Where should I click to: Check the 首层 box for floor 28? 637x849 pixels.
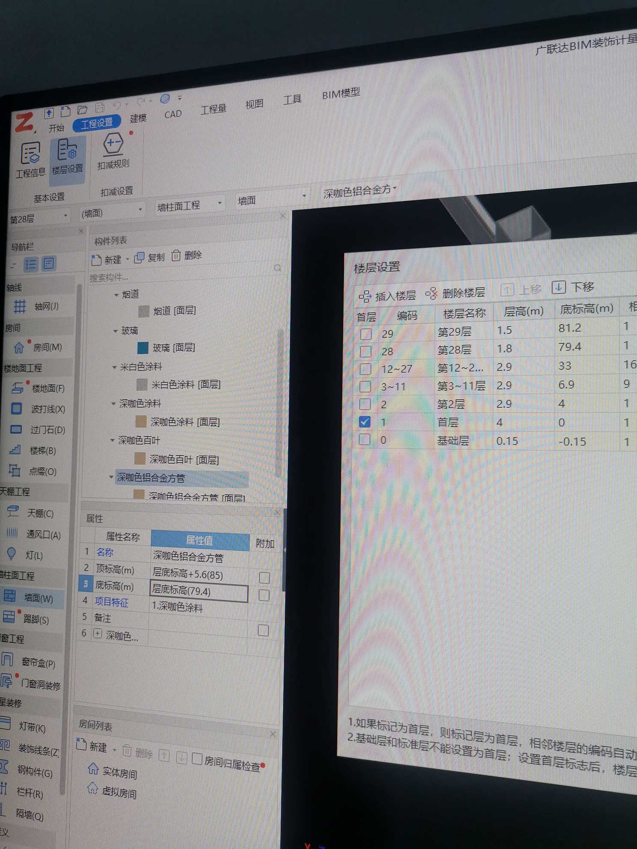coord(365,352)
